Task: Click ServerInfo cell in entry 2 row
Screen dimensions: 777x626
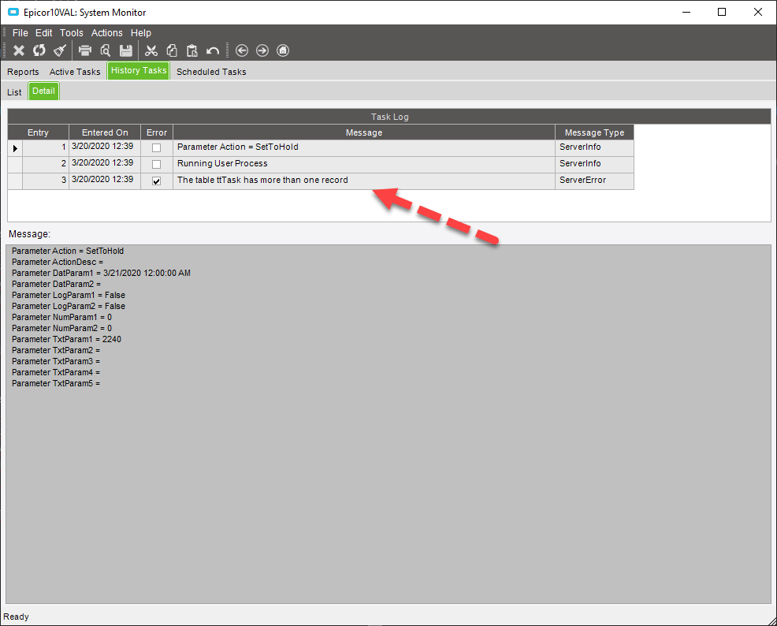Action: point(594,163)
